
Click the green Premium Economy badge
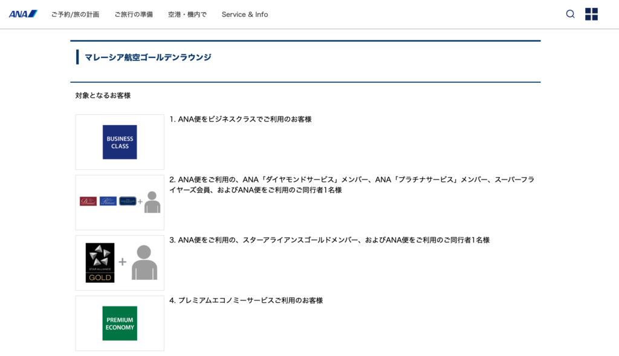[120, 323]
